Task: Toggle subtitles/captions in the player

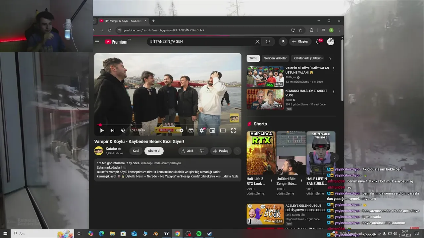Action: (x=191, y=131)
